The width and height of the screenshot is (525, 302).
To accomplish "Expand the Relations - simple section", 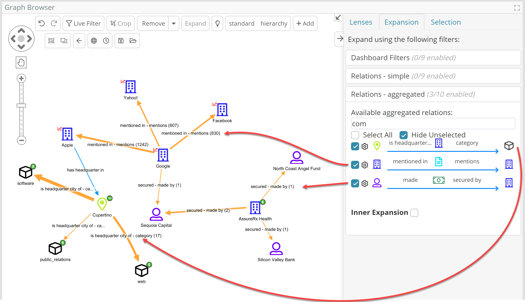I will (433, 76).
